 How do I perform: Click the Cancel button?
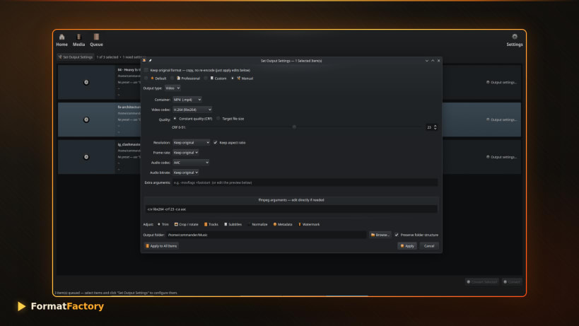[x=429, y=246]
